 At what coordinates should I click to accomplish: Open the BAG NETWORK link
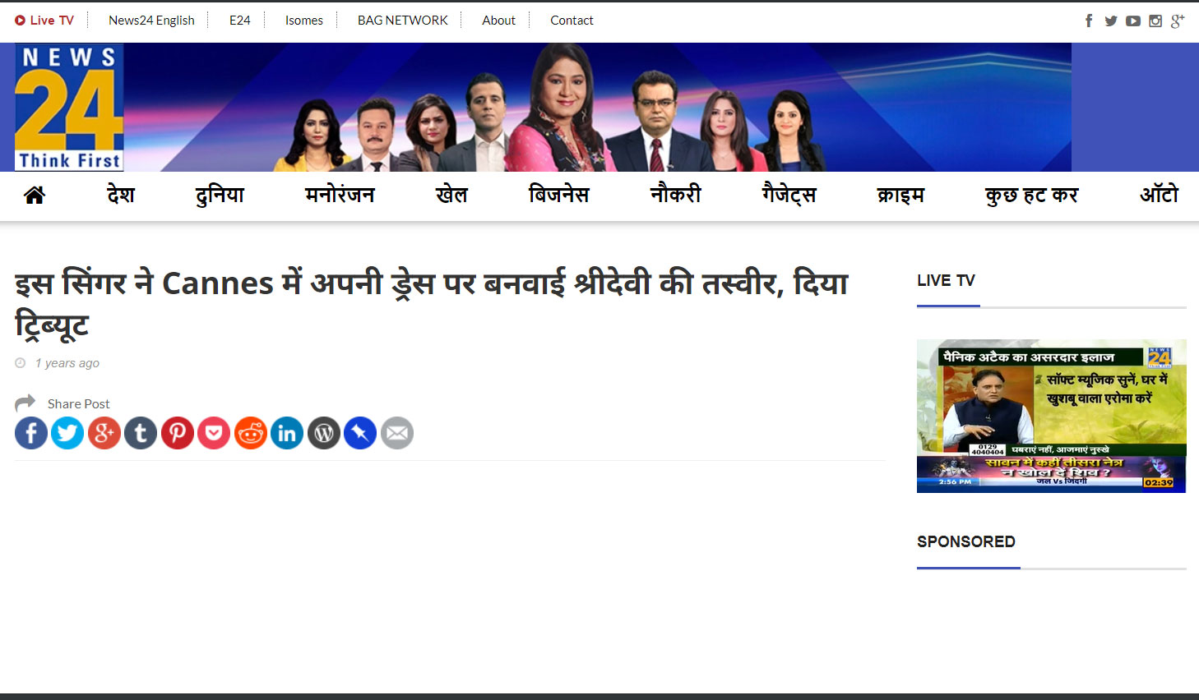[403, 21]
